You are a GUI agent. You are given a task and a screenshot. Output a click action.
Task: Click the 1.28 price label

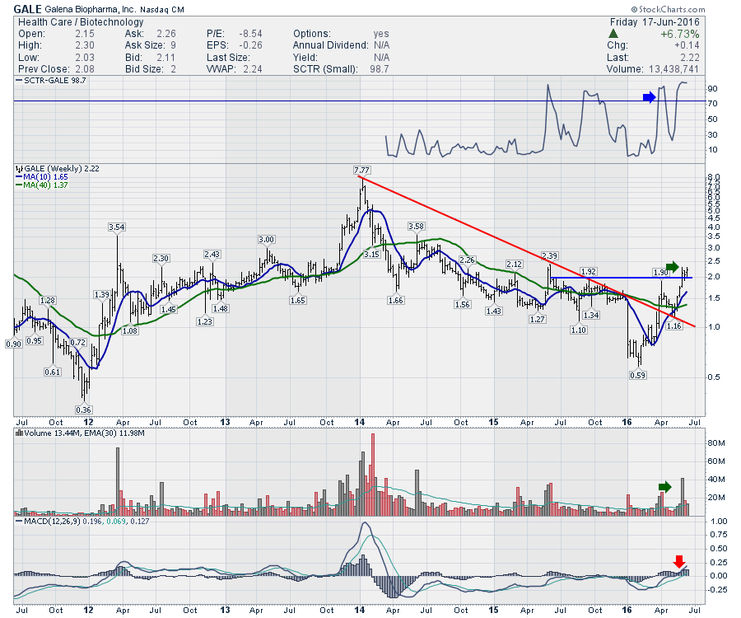click(48, 300)
